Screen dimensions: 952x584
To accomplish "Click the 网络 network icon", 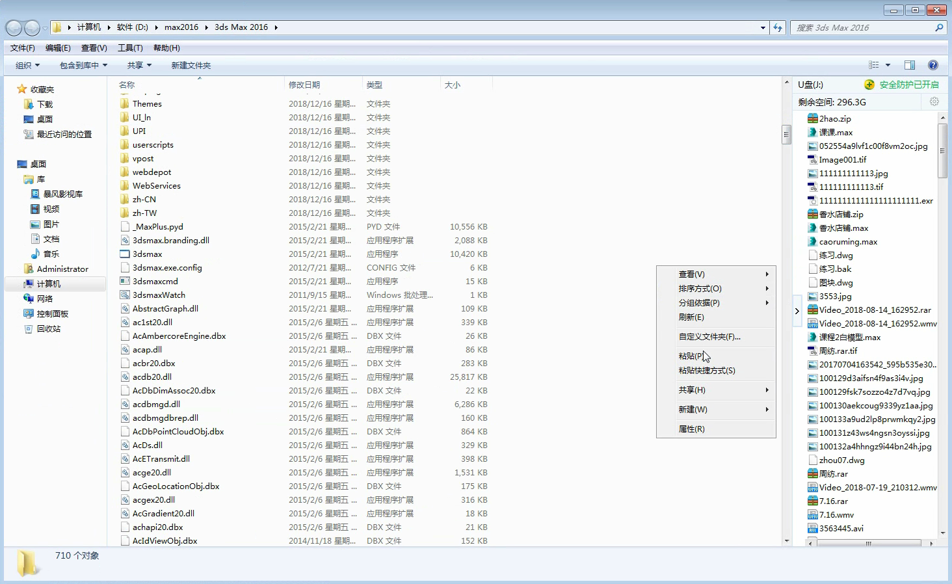I will 29,299.
